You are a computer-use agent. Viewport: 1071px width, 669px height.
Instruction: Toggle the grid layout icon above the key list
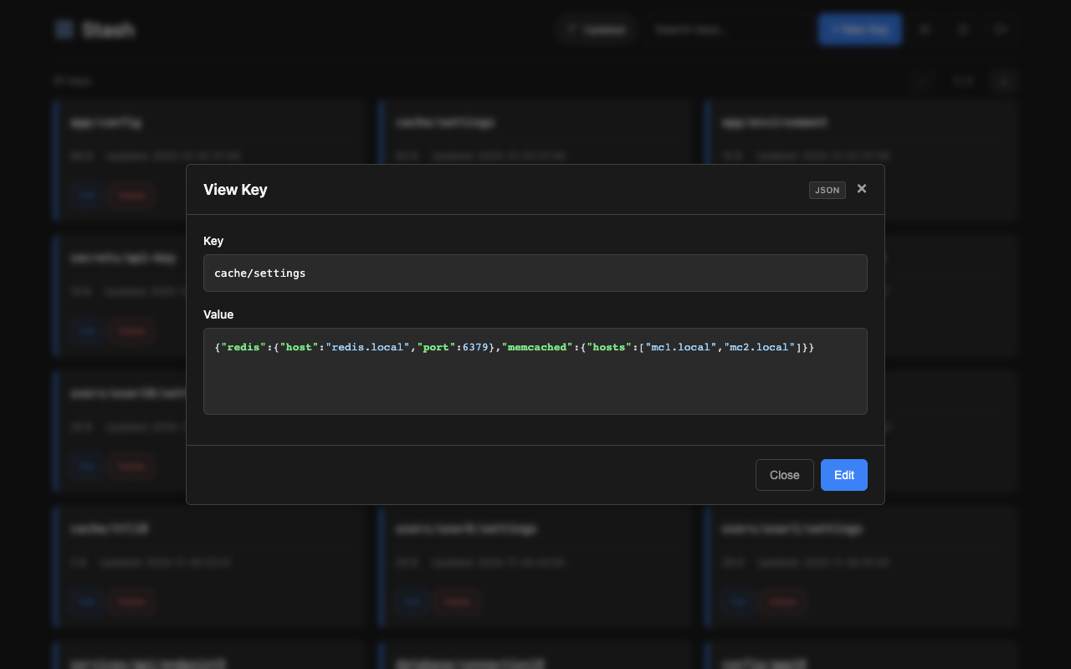(1003, 80)
